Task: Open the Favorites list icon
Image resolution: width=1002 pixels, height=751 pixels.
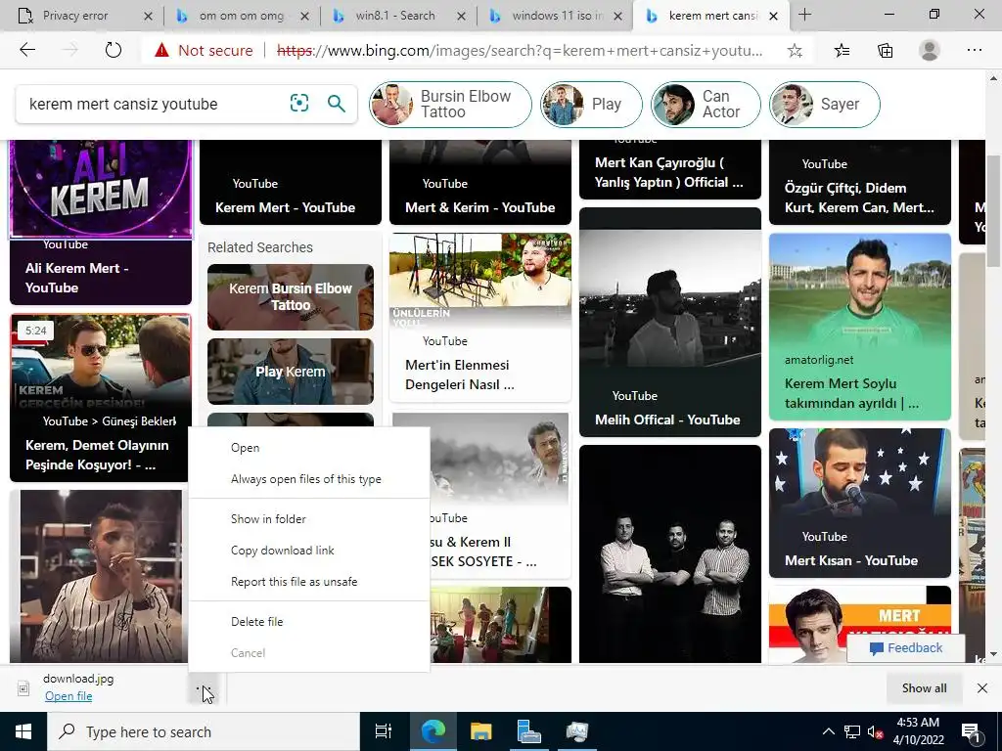Action: pyautogui.click(x=842, y=51)
